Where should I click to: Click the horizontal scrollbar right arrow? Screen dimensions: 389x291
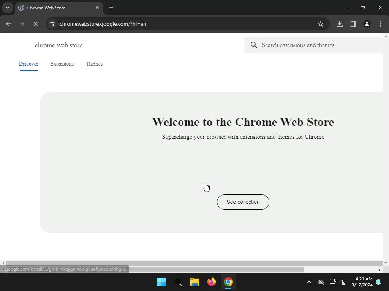tap(380, 269)
